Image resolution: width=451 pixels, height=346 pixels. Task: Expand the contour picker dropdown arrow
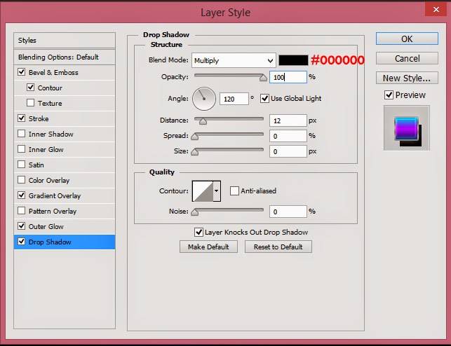click(216, 191)
